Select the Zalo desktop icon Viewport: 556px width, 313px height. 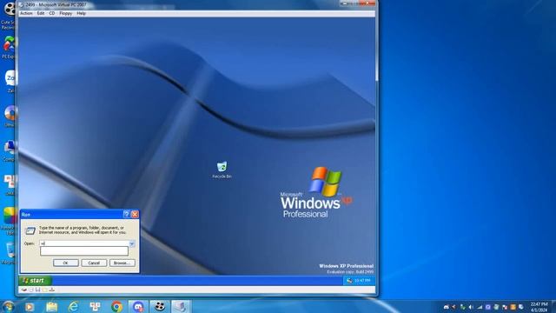pyautogui.click(x=9, y=82)
